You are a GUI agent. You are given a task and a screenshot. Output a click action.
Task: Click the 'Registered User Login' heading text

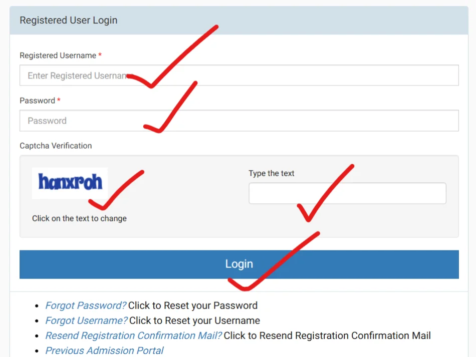pyautogui.click(x=69, y=20)
